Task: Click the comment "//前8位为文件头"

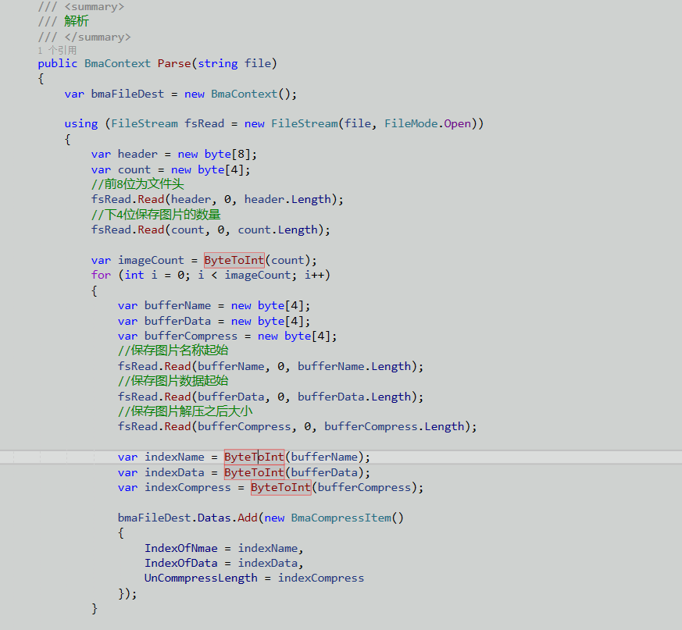Action: pyautogui.click(x=137, y=184)
